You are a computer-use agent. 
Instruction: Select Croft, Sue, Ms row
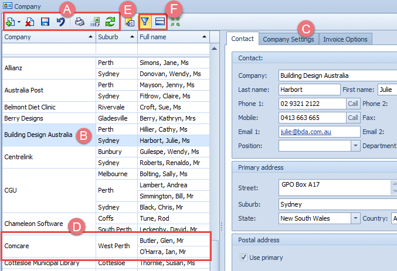tap(174, 107)
